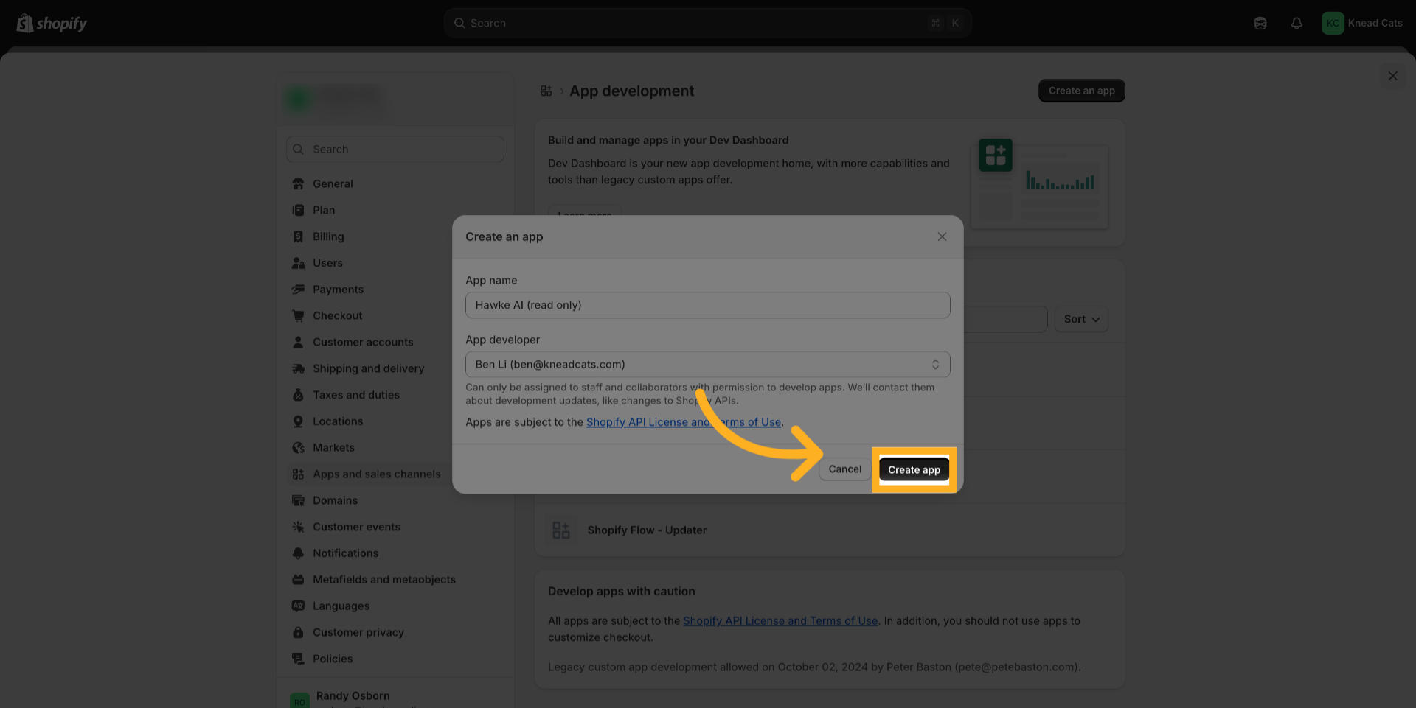Click the Create app button
Image resolution: width=1416 pixels, height=708 pixels.
tap(913, 470)
